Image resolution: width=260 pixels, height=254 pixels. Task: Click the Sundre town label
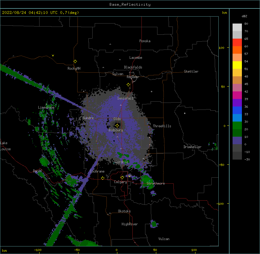coord(88,118)
